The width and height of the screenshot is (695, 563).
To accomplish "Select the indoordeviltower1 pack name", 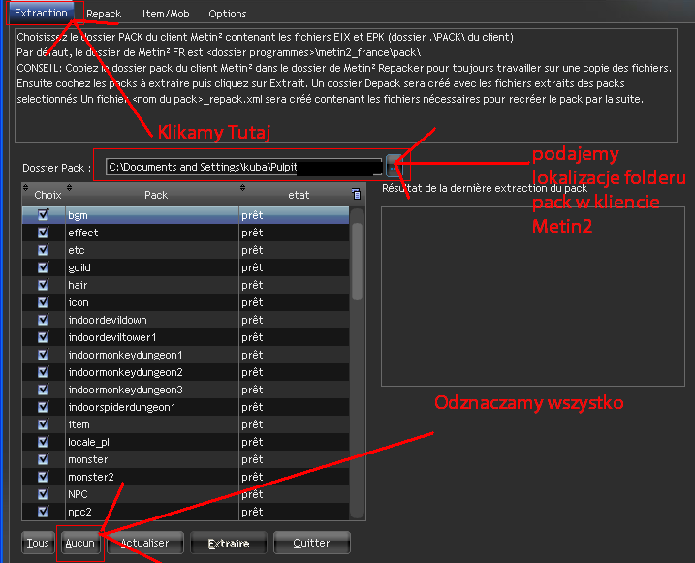I will coord(112,337).
